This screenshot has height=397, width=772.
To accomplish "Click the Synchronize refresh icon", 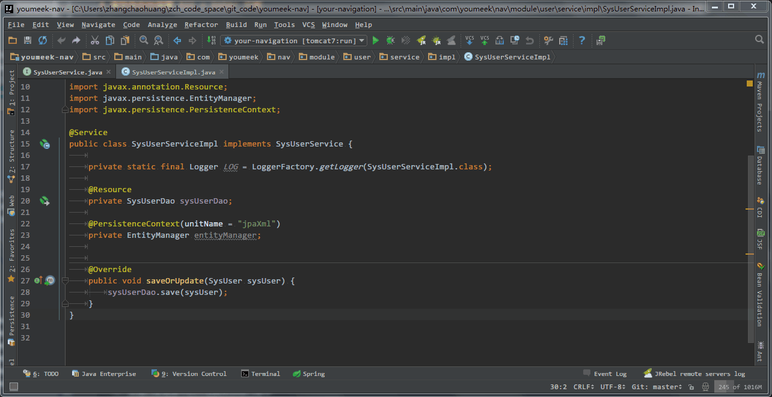I will [x=43, y=40].
